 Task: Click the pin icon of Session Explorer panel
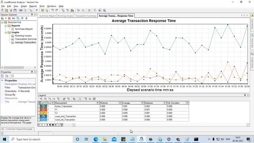point(32,15)
